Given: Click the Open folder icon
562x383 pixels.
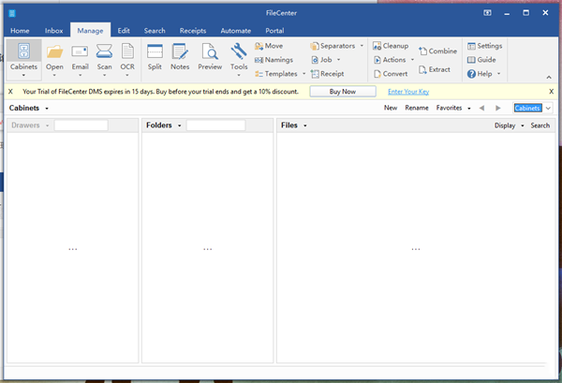Looking at the screenshot, I should click(x=55, y=52).
